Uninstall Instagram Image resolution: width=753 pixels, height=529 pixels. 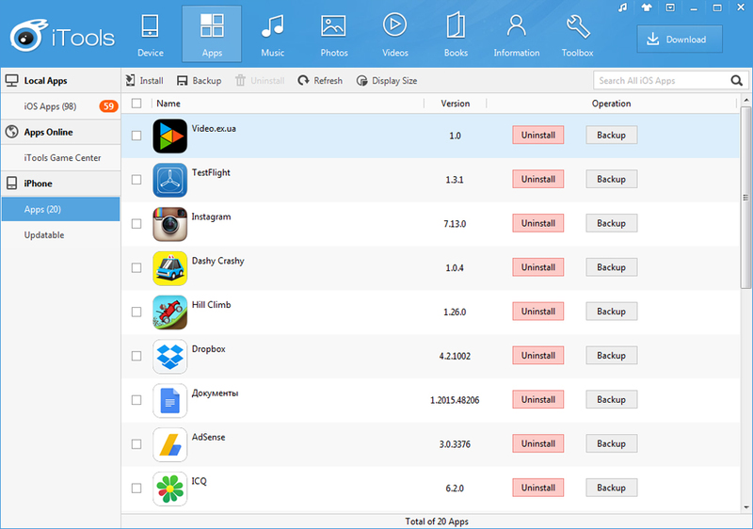pyautogui.click(x=537, y=223)
